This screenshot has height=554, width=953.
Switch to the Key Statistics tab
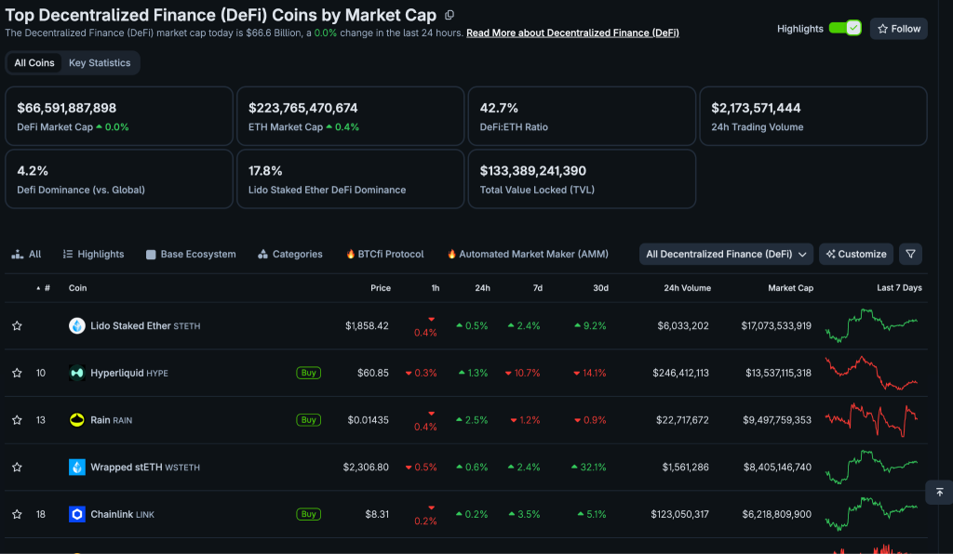coord(100,62)
